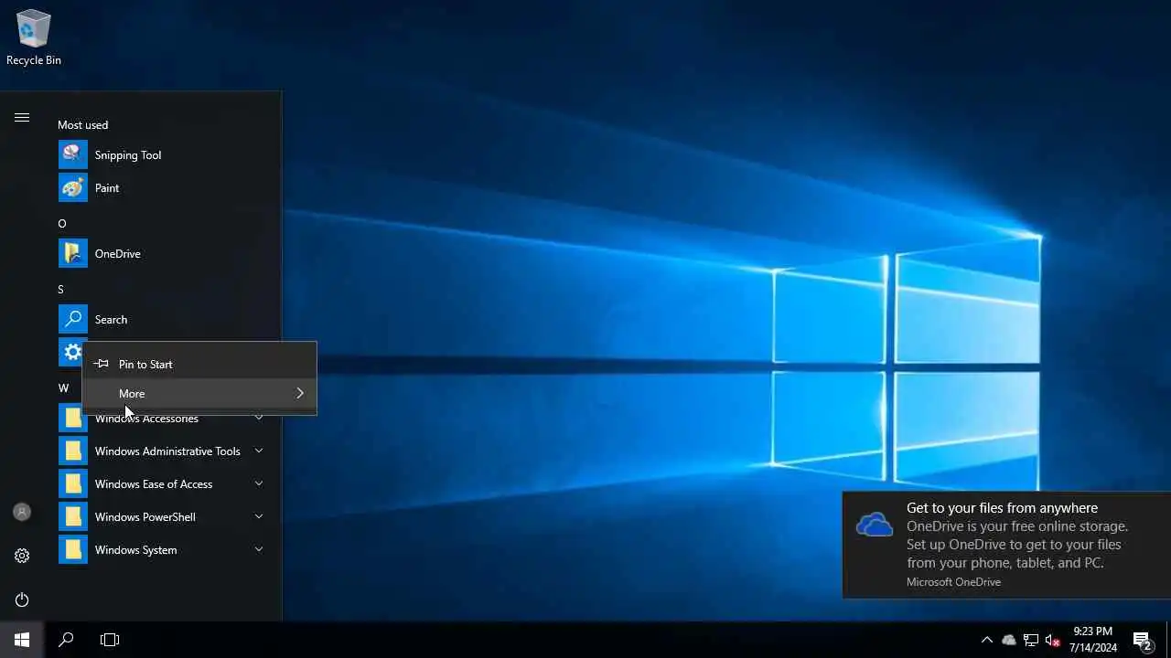The width and height of the screenshot is (1171, 658).
Task: Click the OneDrive notification cloud icon
Action: tap(874, 525)
